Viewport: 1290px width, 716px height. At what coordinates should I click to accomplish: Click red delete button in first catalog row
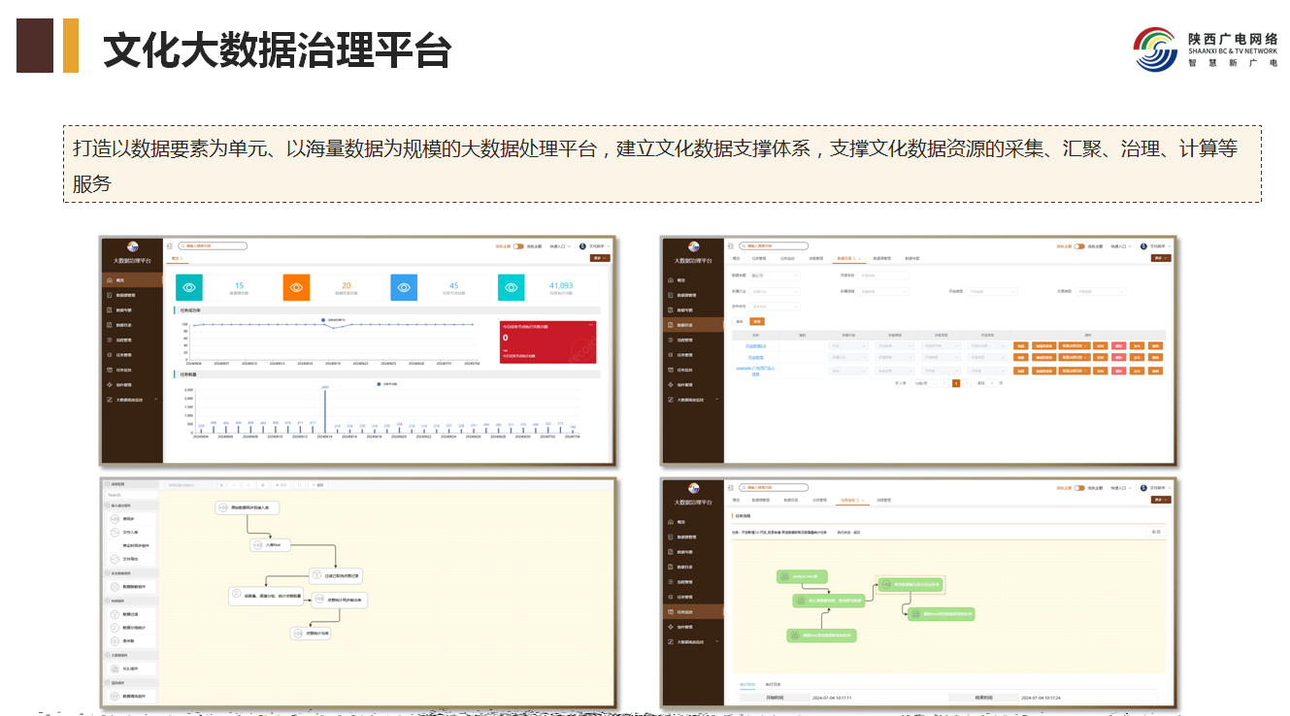click(1118, 345)
